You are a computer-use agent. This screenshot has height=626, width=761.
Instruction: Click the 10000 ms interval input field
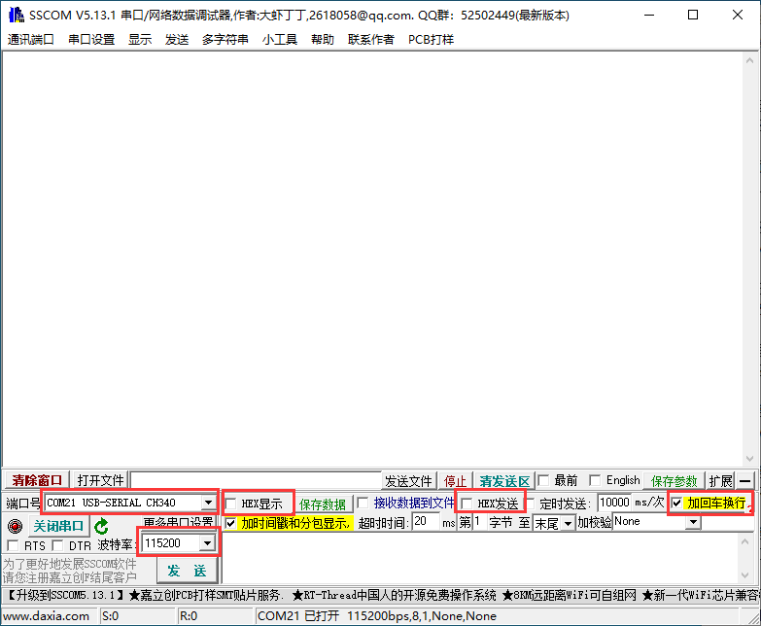point(614,503)
